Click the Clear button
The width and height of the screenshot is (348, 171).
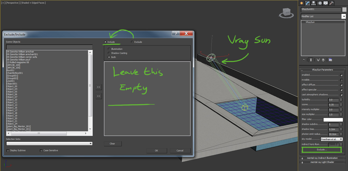(113, 144)
